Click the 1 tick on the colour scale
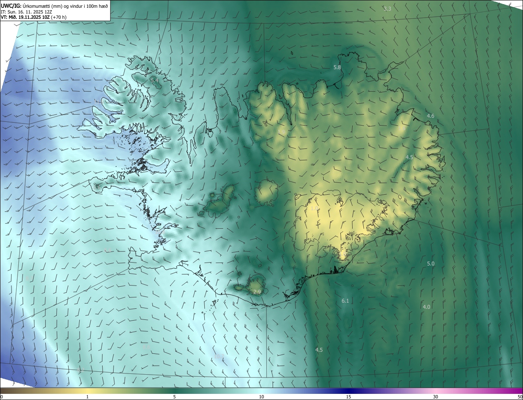Viewport: 523px width, 400px height. click(87, 397)
